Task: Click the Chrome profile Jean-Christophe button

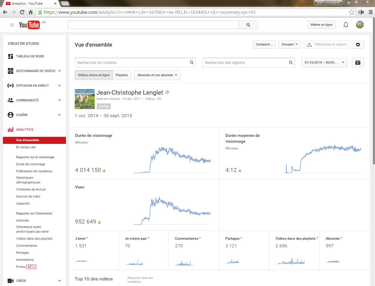Action: point(328,2)
